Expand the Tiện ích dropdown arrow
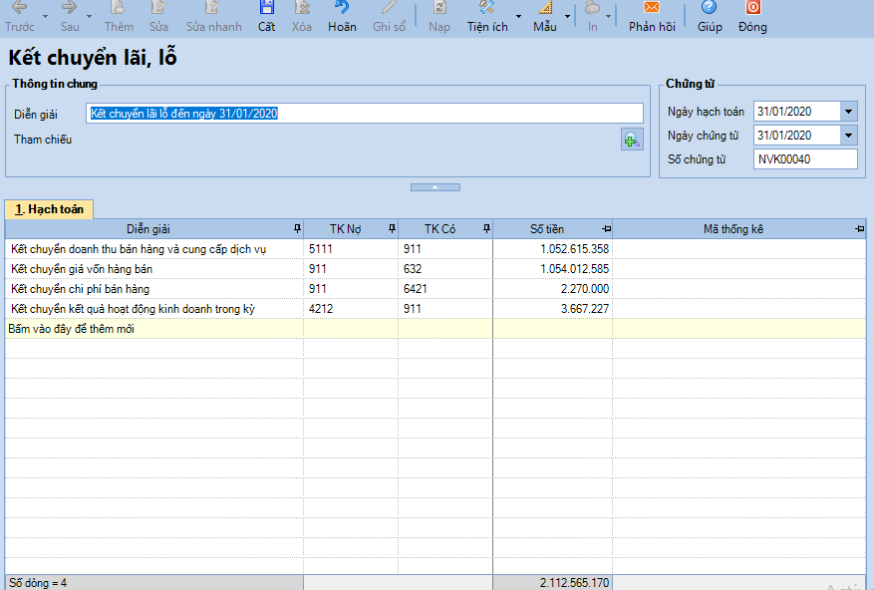Screen dimensions: 874x590 518,17
